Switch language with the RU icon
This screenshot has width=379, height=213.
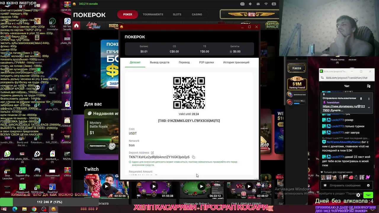274,4
